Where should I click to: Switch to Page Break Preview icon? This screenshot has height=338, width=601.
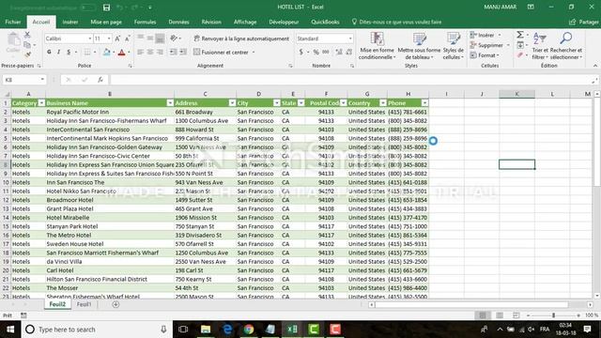pyautogui.click(x=516, y=315)
